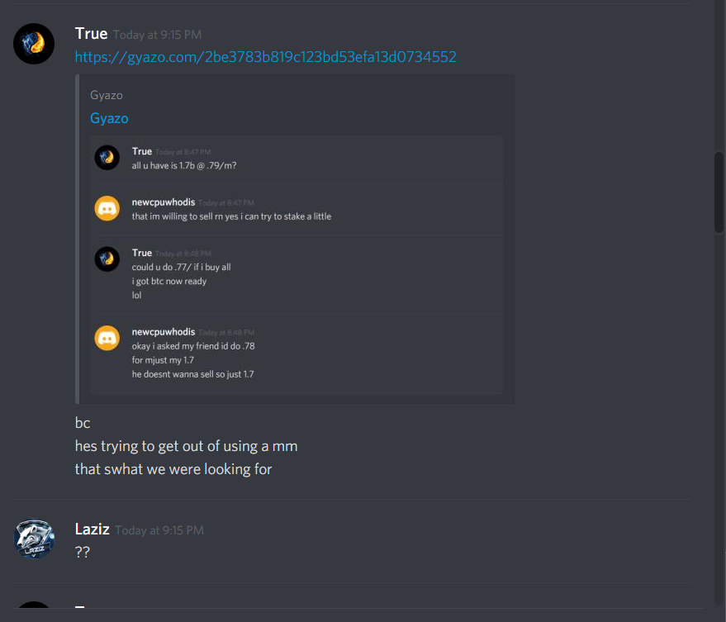
Task: Open True's fire-and-water profile avatar
Action: (34, 44)
